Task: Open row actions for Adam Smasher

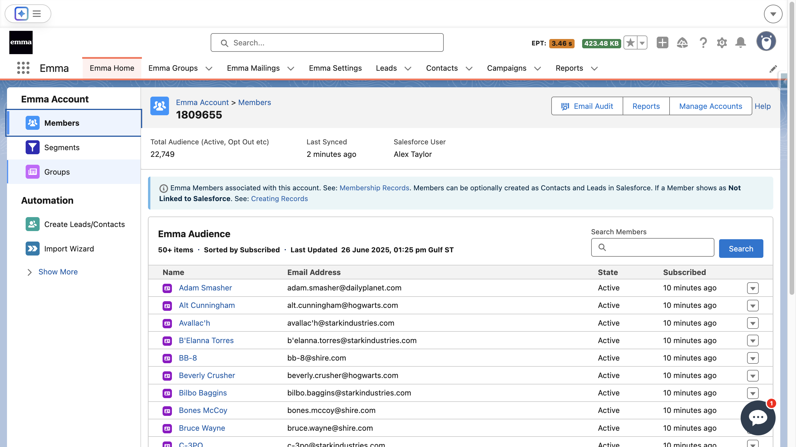Action: pyautogui.click(x=753, y=288)
